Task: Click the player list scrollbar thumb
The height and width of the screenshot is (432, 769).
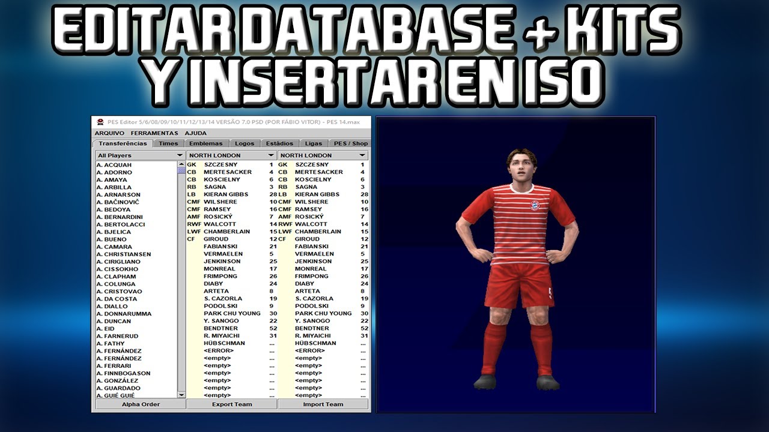Action: 181,170
